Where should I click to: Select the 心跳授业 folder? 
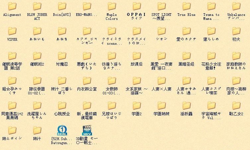tap(62, 106)
